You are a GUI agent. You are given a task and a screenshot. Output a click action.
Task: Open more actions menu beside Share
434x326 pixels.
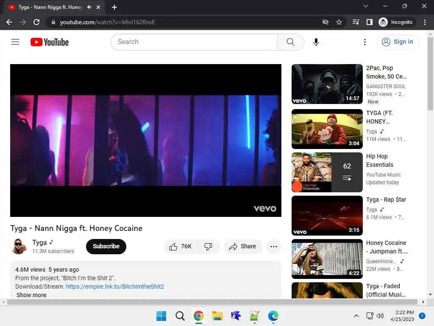(273, 247)
